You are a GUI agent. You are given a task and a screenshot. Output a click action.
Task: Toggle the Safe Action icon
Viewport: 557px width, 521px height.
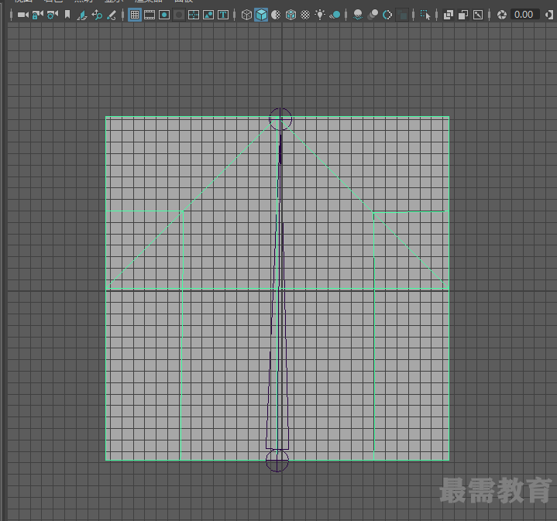coord(208,15)
